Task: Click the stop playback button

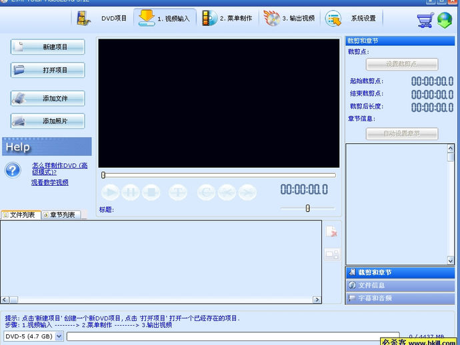Action: tap(151, 192)
